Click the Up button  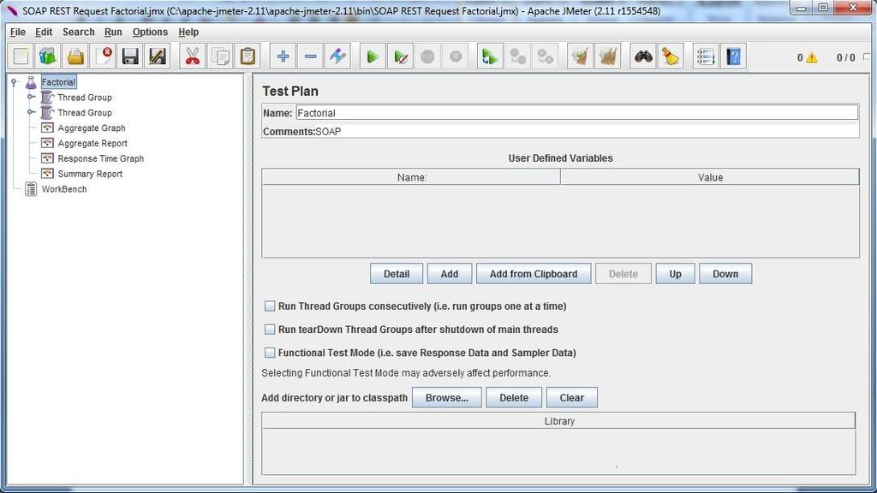tap(675, 274)
